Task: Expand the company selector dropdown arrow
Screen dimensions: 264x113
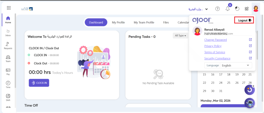Action: pos(207,9)
